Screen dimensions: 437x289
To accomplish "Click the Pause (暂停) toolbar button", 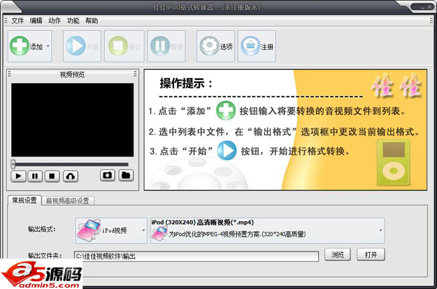I will click(166, 46).
